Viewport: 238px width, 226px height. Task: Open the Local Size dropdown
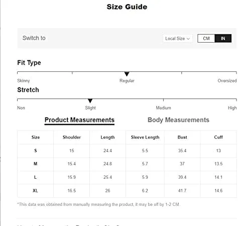178,39
